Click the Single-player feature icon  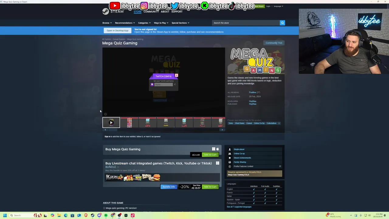click(x=230, y=149)
